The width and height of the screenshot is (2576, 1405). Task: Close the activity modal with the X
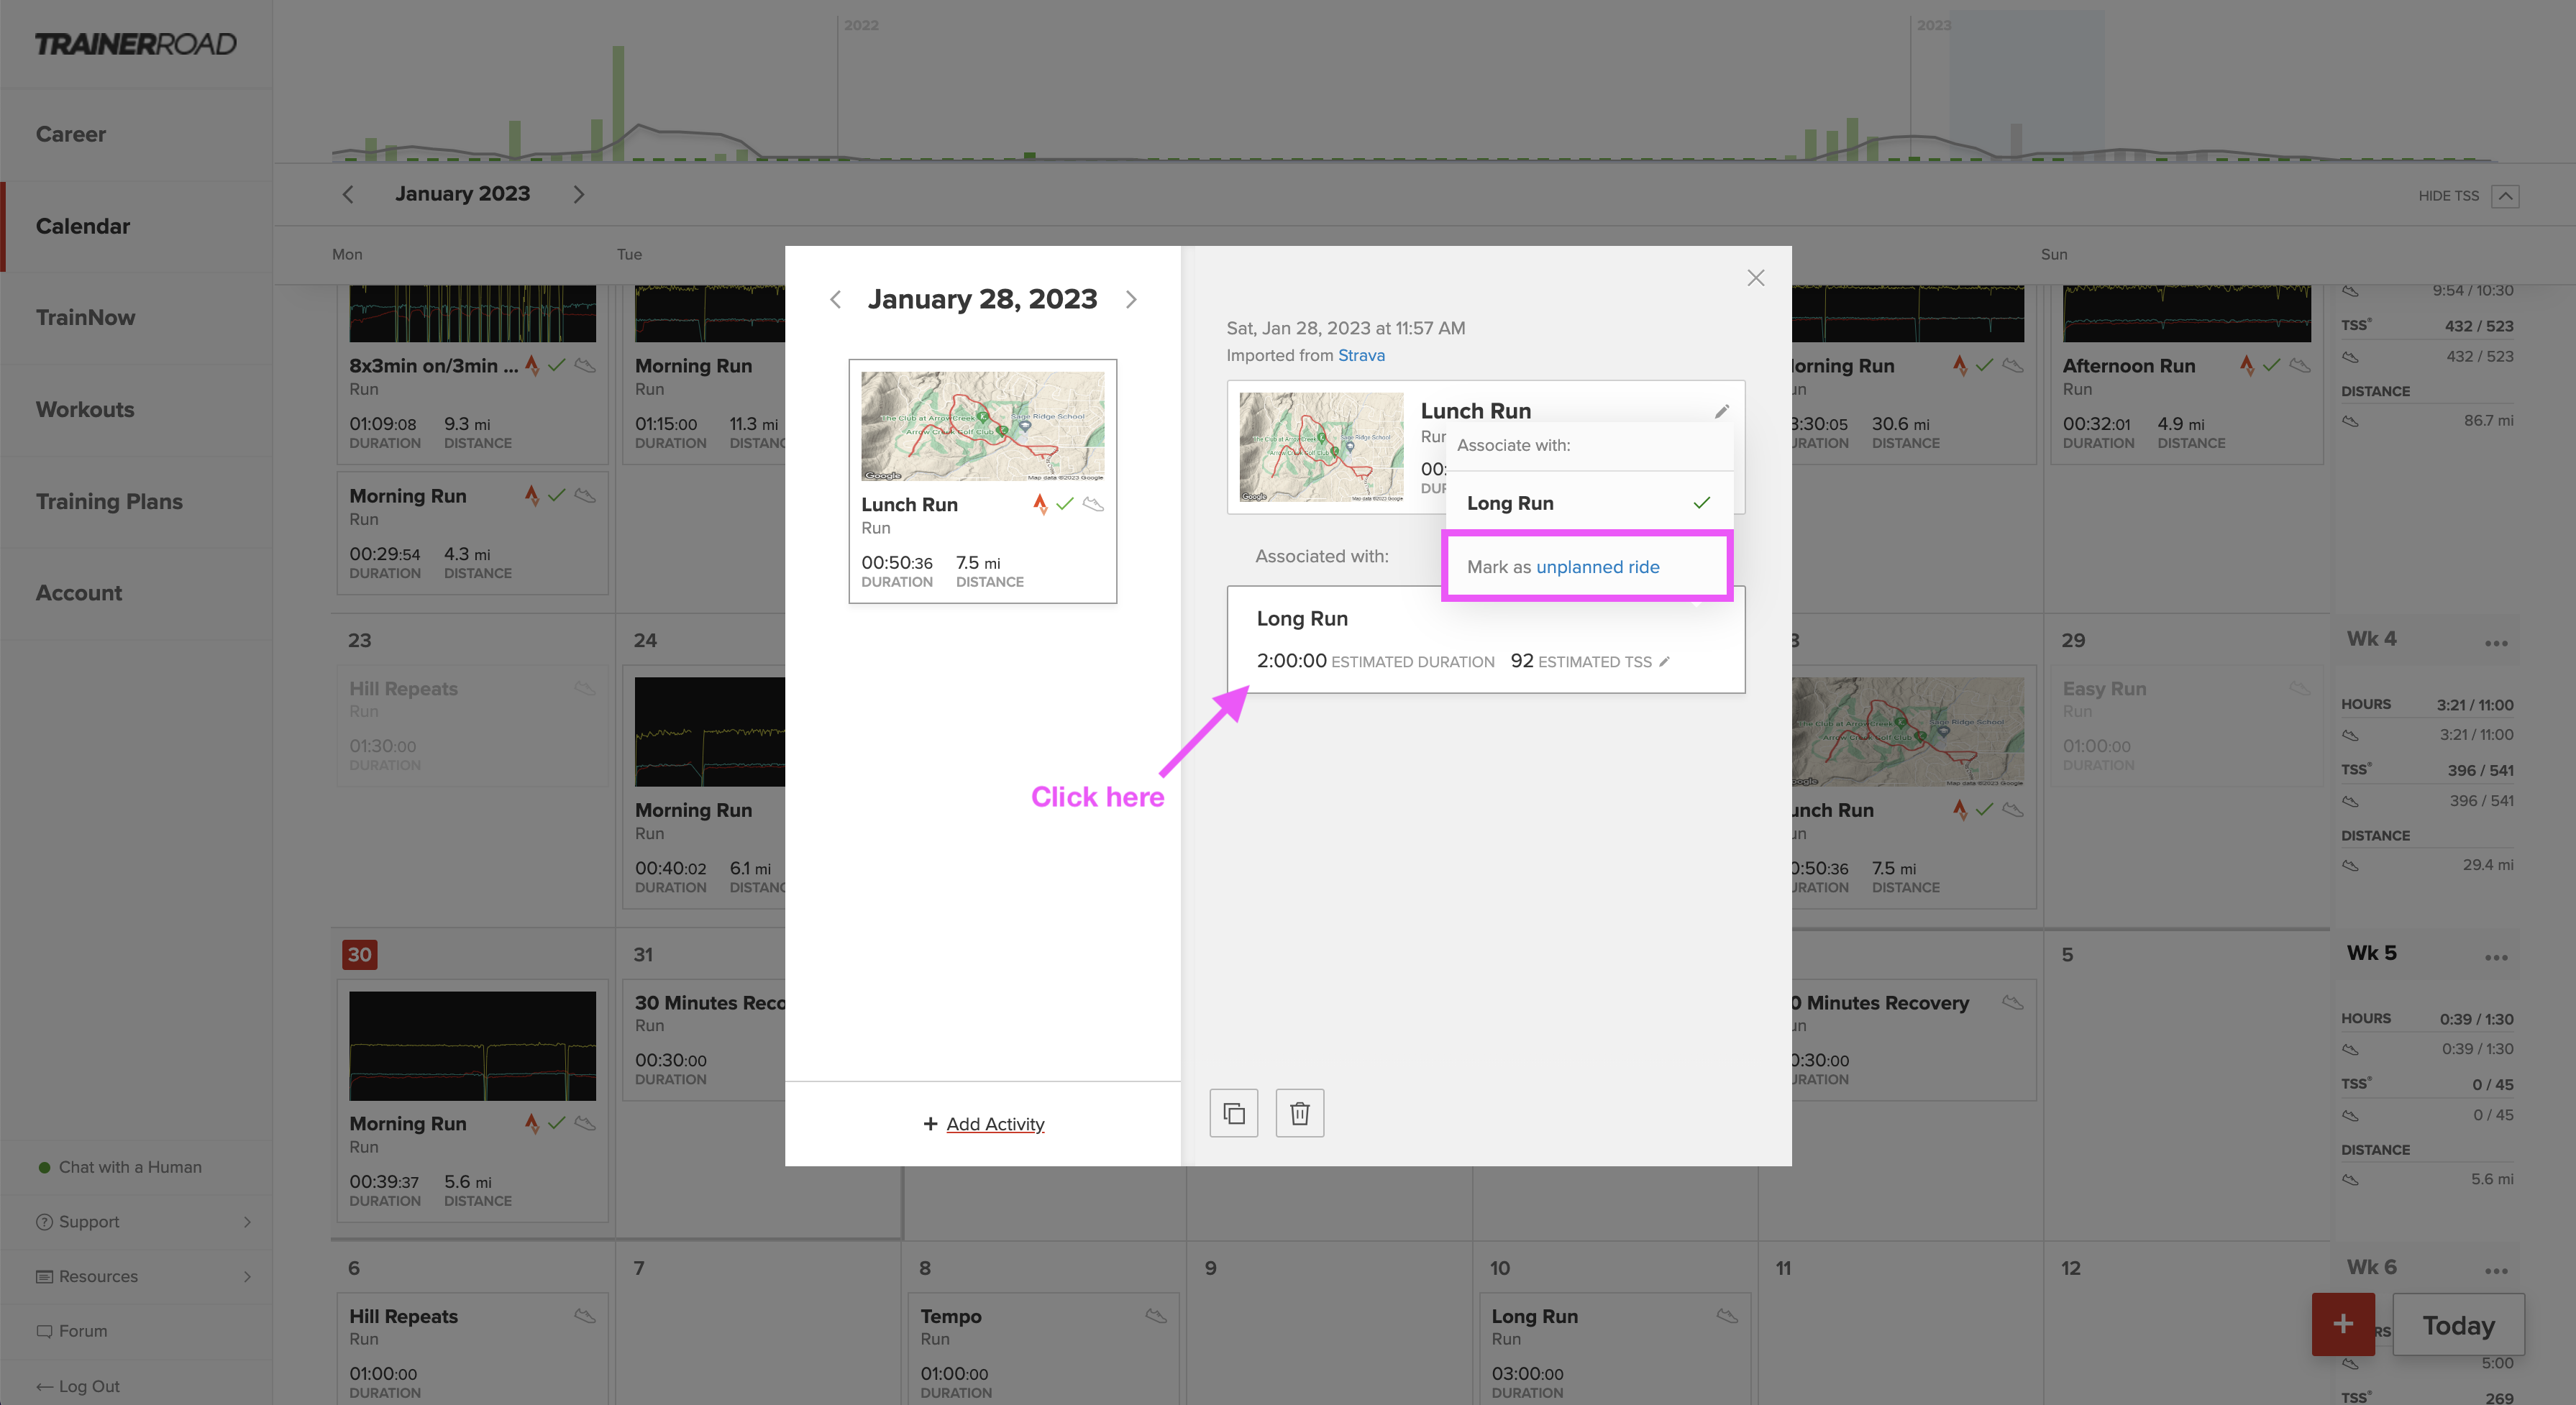point(1756,278)
